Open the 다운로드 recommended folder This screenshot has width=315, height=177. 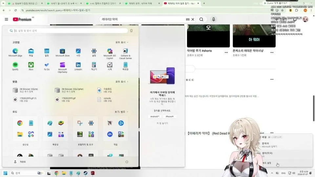(104, 90)
